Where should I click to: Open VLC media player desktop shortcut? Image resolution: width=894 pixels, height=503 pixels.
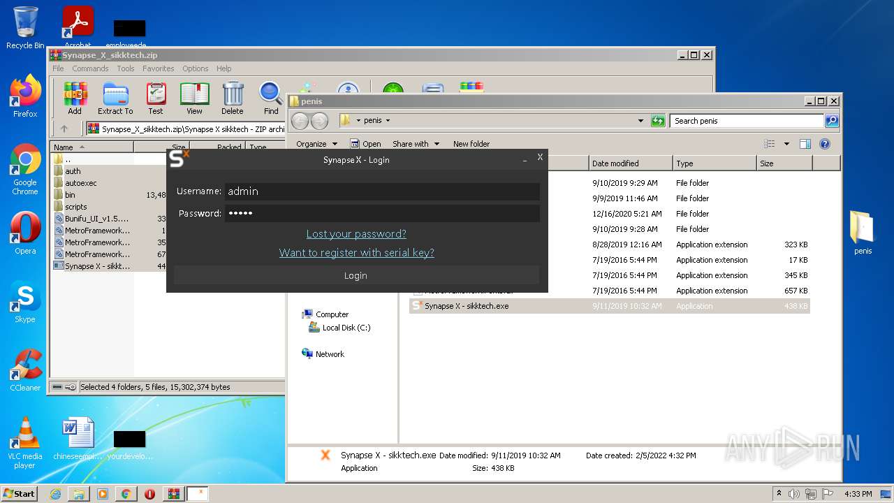(25, 442)
